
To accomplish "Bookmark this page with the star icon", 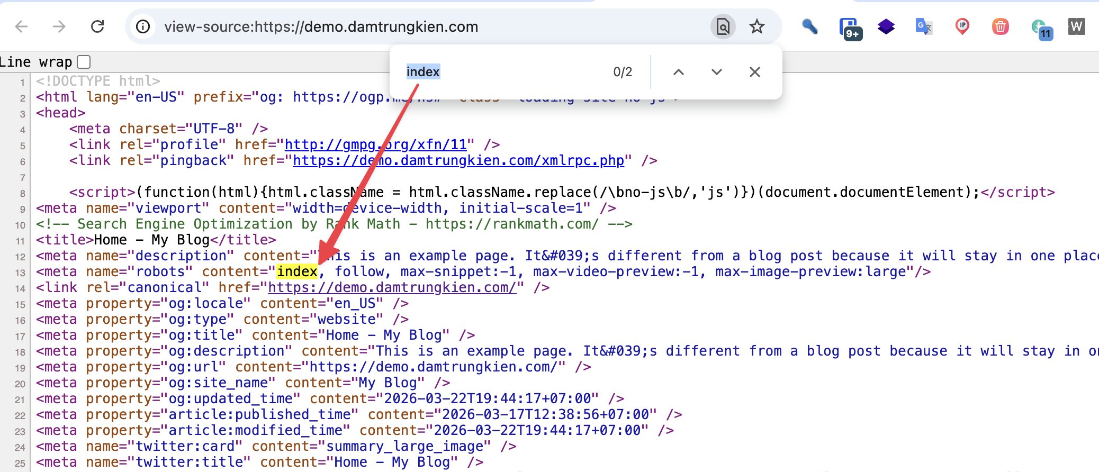I will pos(757,26).
